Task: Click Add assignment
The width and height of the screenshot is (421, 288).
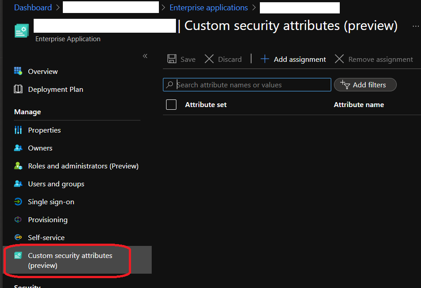Action: click(x=294, y=59)
